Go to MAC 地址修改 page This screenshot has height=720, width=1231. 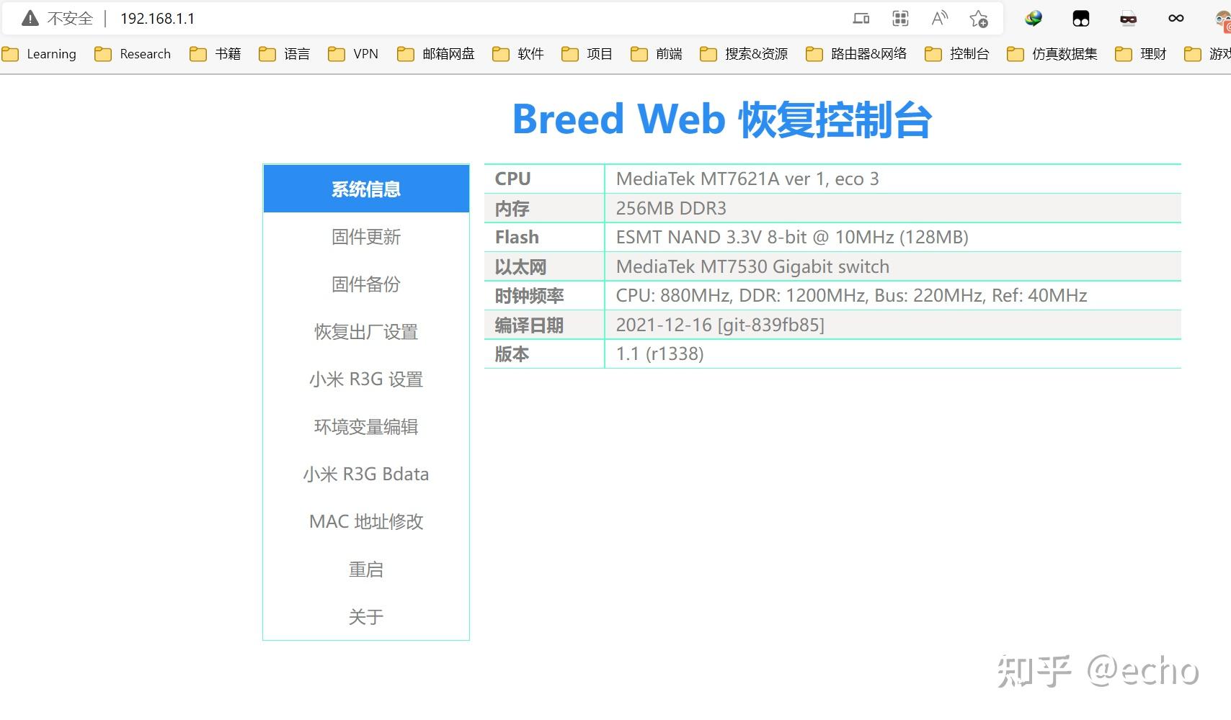[366, 522]
